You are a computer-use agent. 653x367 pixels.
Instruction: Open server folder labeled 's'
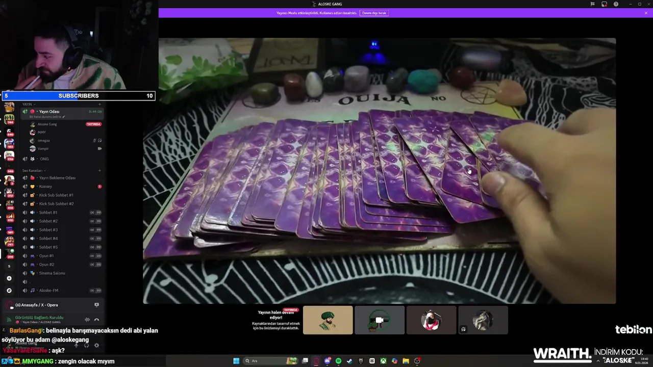pos(9,266)
